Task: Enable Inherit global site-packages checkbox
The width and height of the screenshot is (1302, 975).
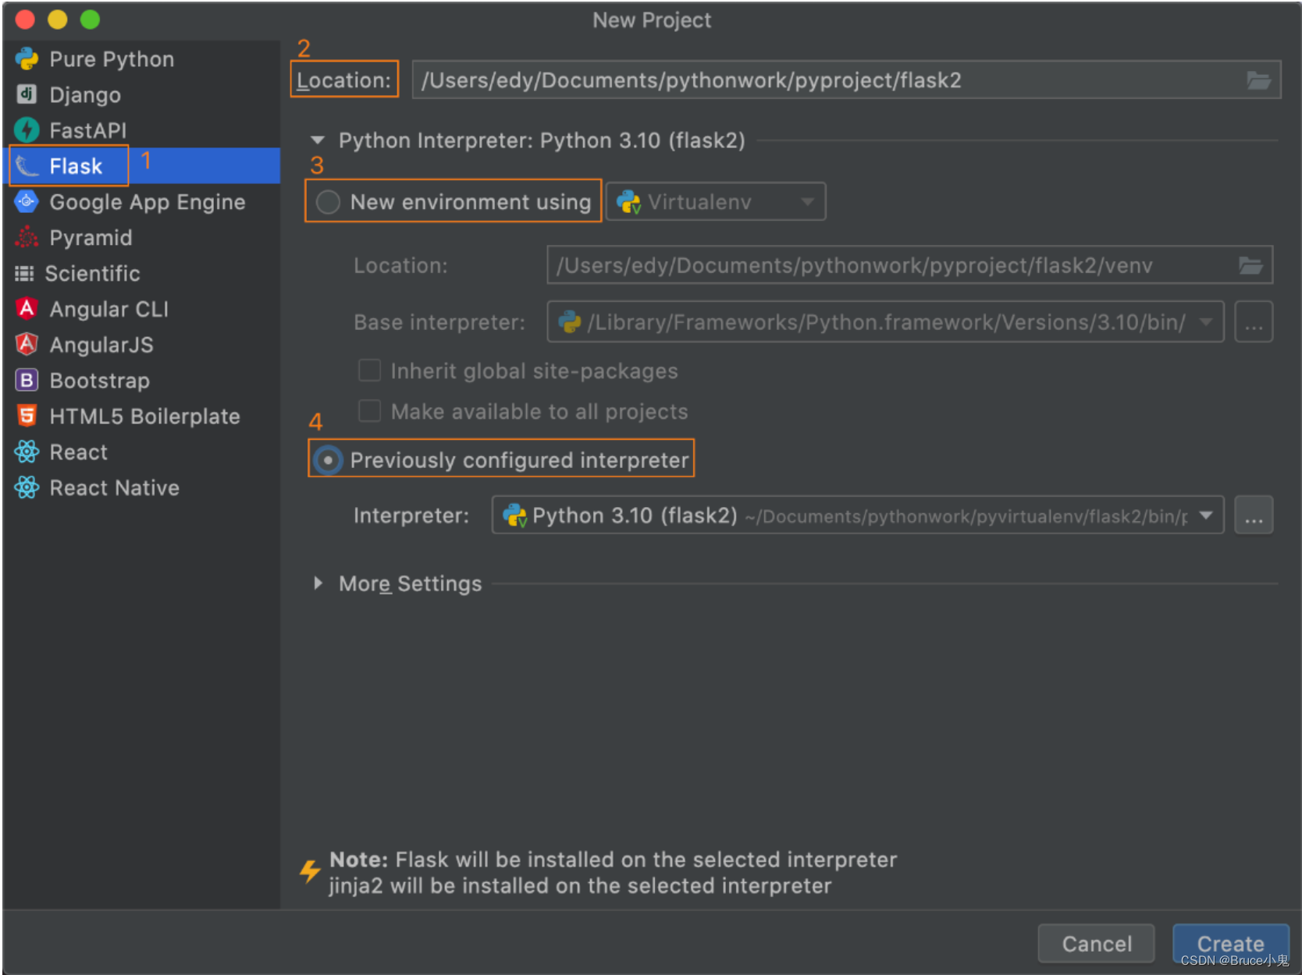Action: click(369, 370)
